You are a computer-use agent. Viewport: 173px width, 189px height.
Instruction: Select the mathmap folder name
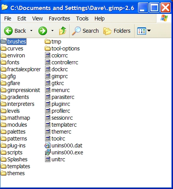tap(18, 118)
